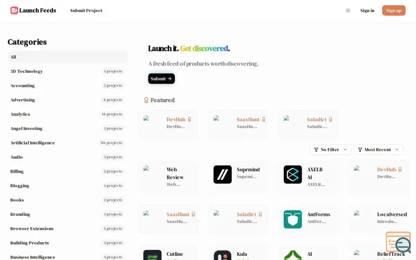Open the Web Review project title
The image size is (416, 260).
click(175, 173)
